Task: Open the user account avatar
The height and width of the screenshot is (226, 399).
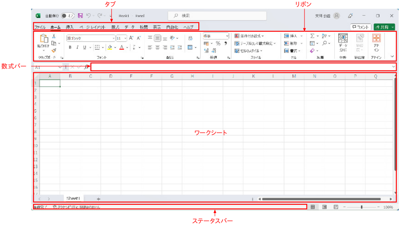Action: pos(336,16)
